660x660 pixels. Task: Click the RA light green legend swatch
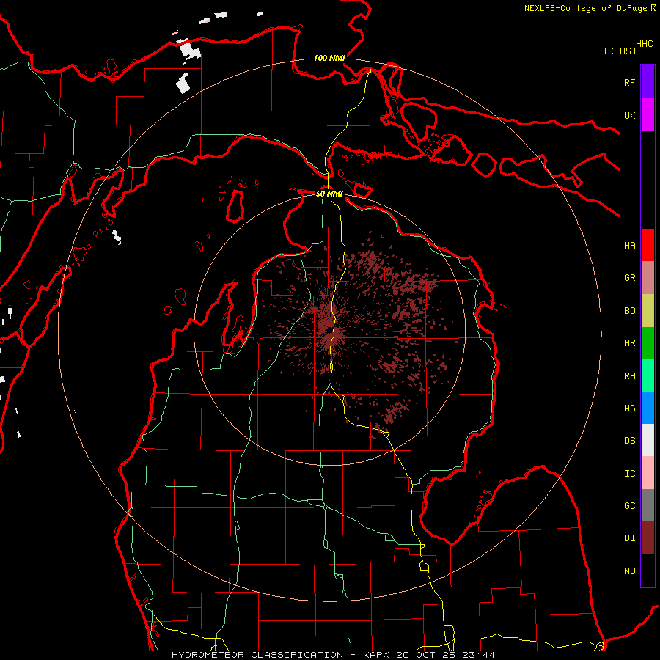click(x=648, y=375)
